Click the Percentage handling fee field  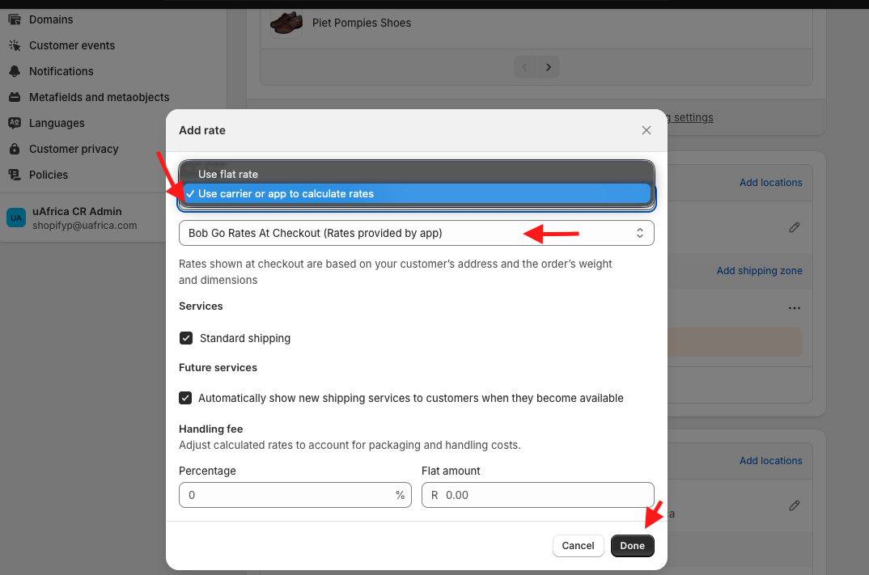point(286,495)
